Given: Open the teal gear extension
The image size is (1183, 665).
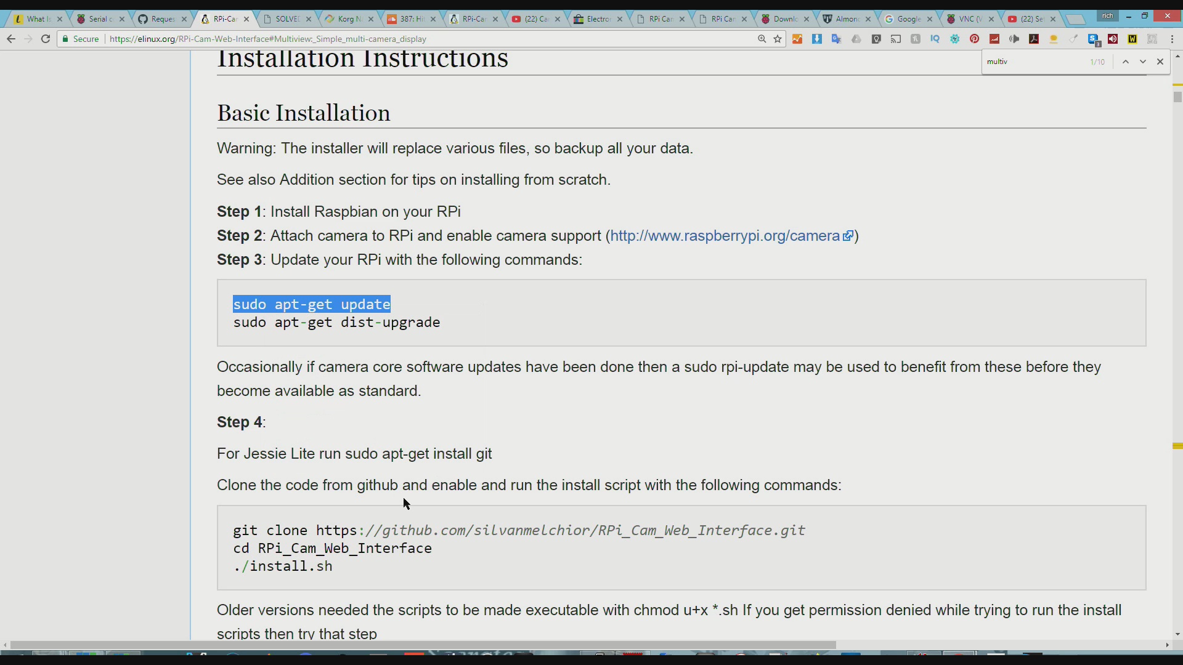Looking at the screenshot, I should [x=955, y=39].
